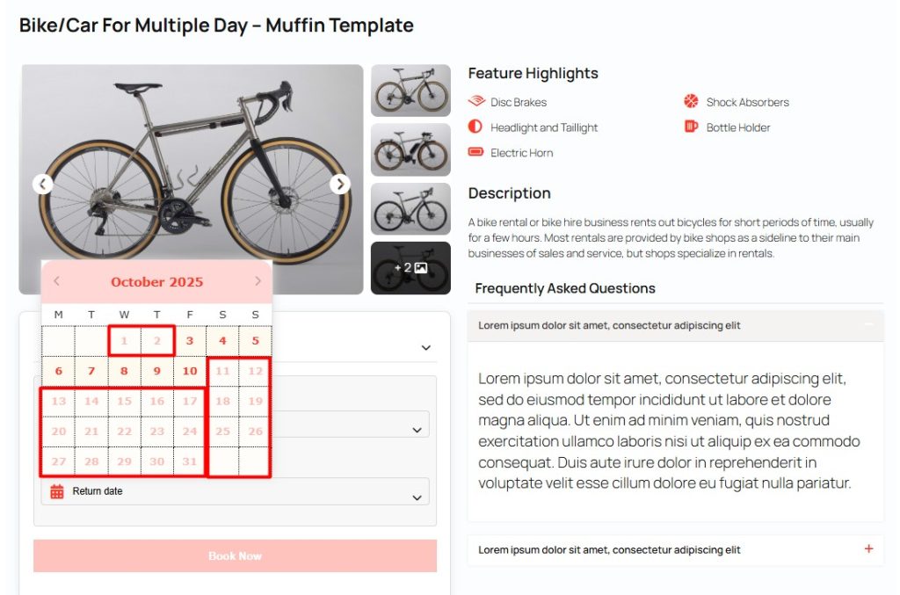
Task: Go to the previous month in the calendar
Action: (56, 281)
